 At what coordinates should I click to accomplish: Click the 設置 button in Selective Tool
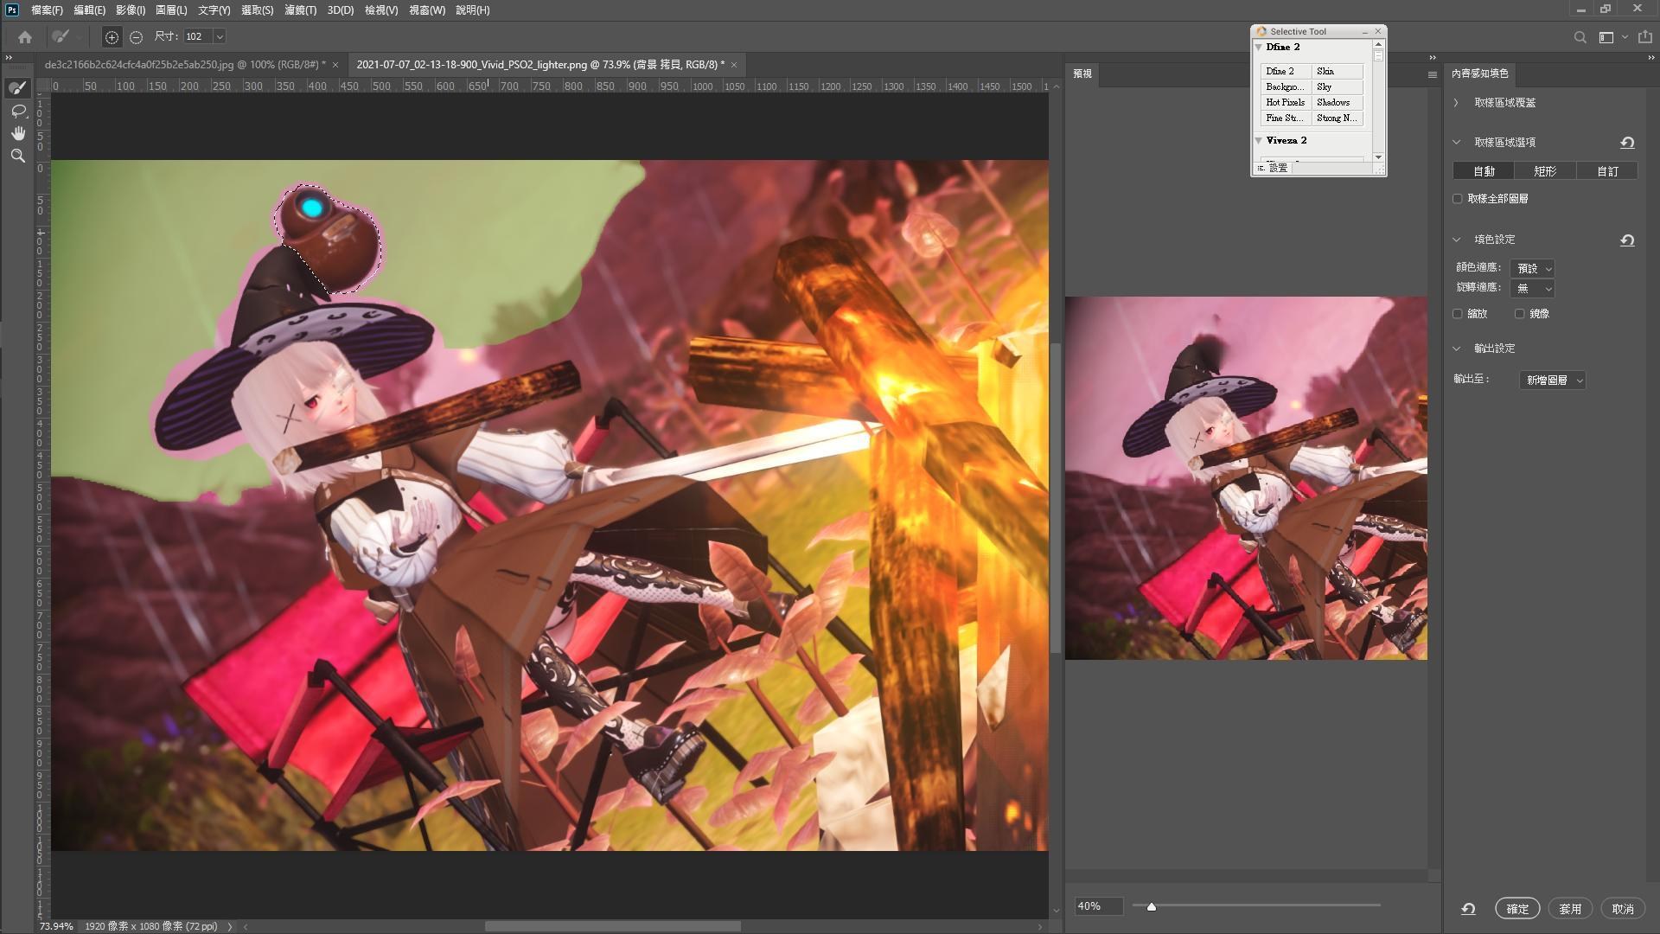point(1274,168)
